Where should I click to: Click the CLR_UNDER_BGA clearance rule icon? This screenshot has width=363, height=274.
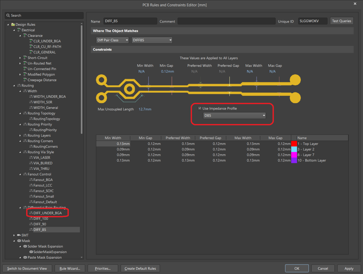click(x=31, y=41)
